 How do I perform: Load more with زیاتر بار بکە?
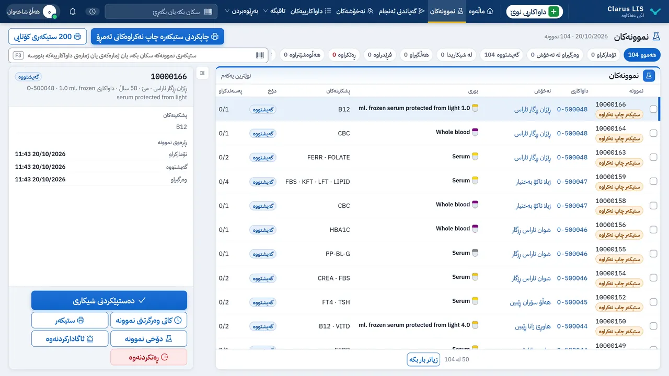(x=423, y=359)
